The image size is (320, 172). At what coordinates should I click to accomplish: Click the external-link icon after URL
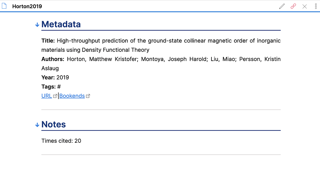coord(55,96)
